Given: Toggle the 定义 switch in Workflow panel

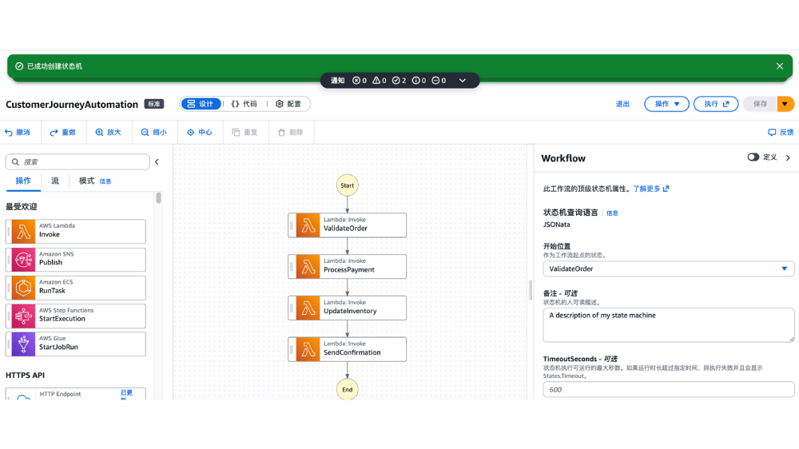Looking at the screenshot, I should 753,157.
